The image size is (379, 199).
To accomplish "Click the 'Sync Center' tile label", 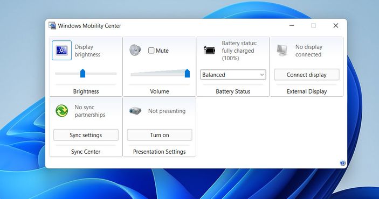I will (86, 152).
